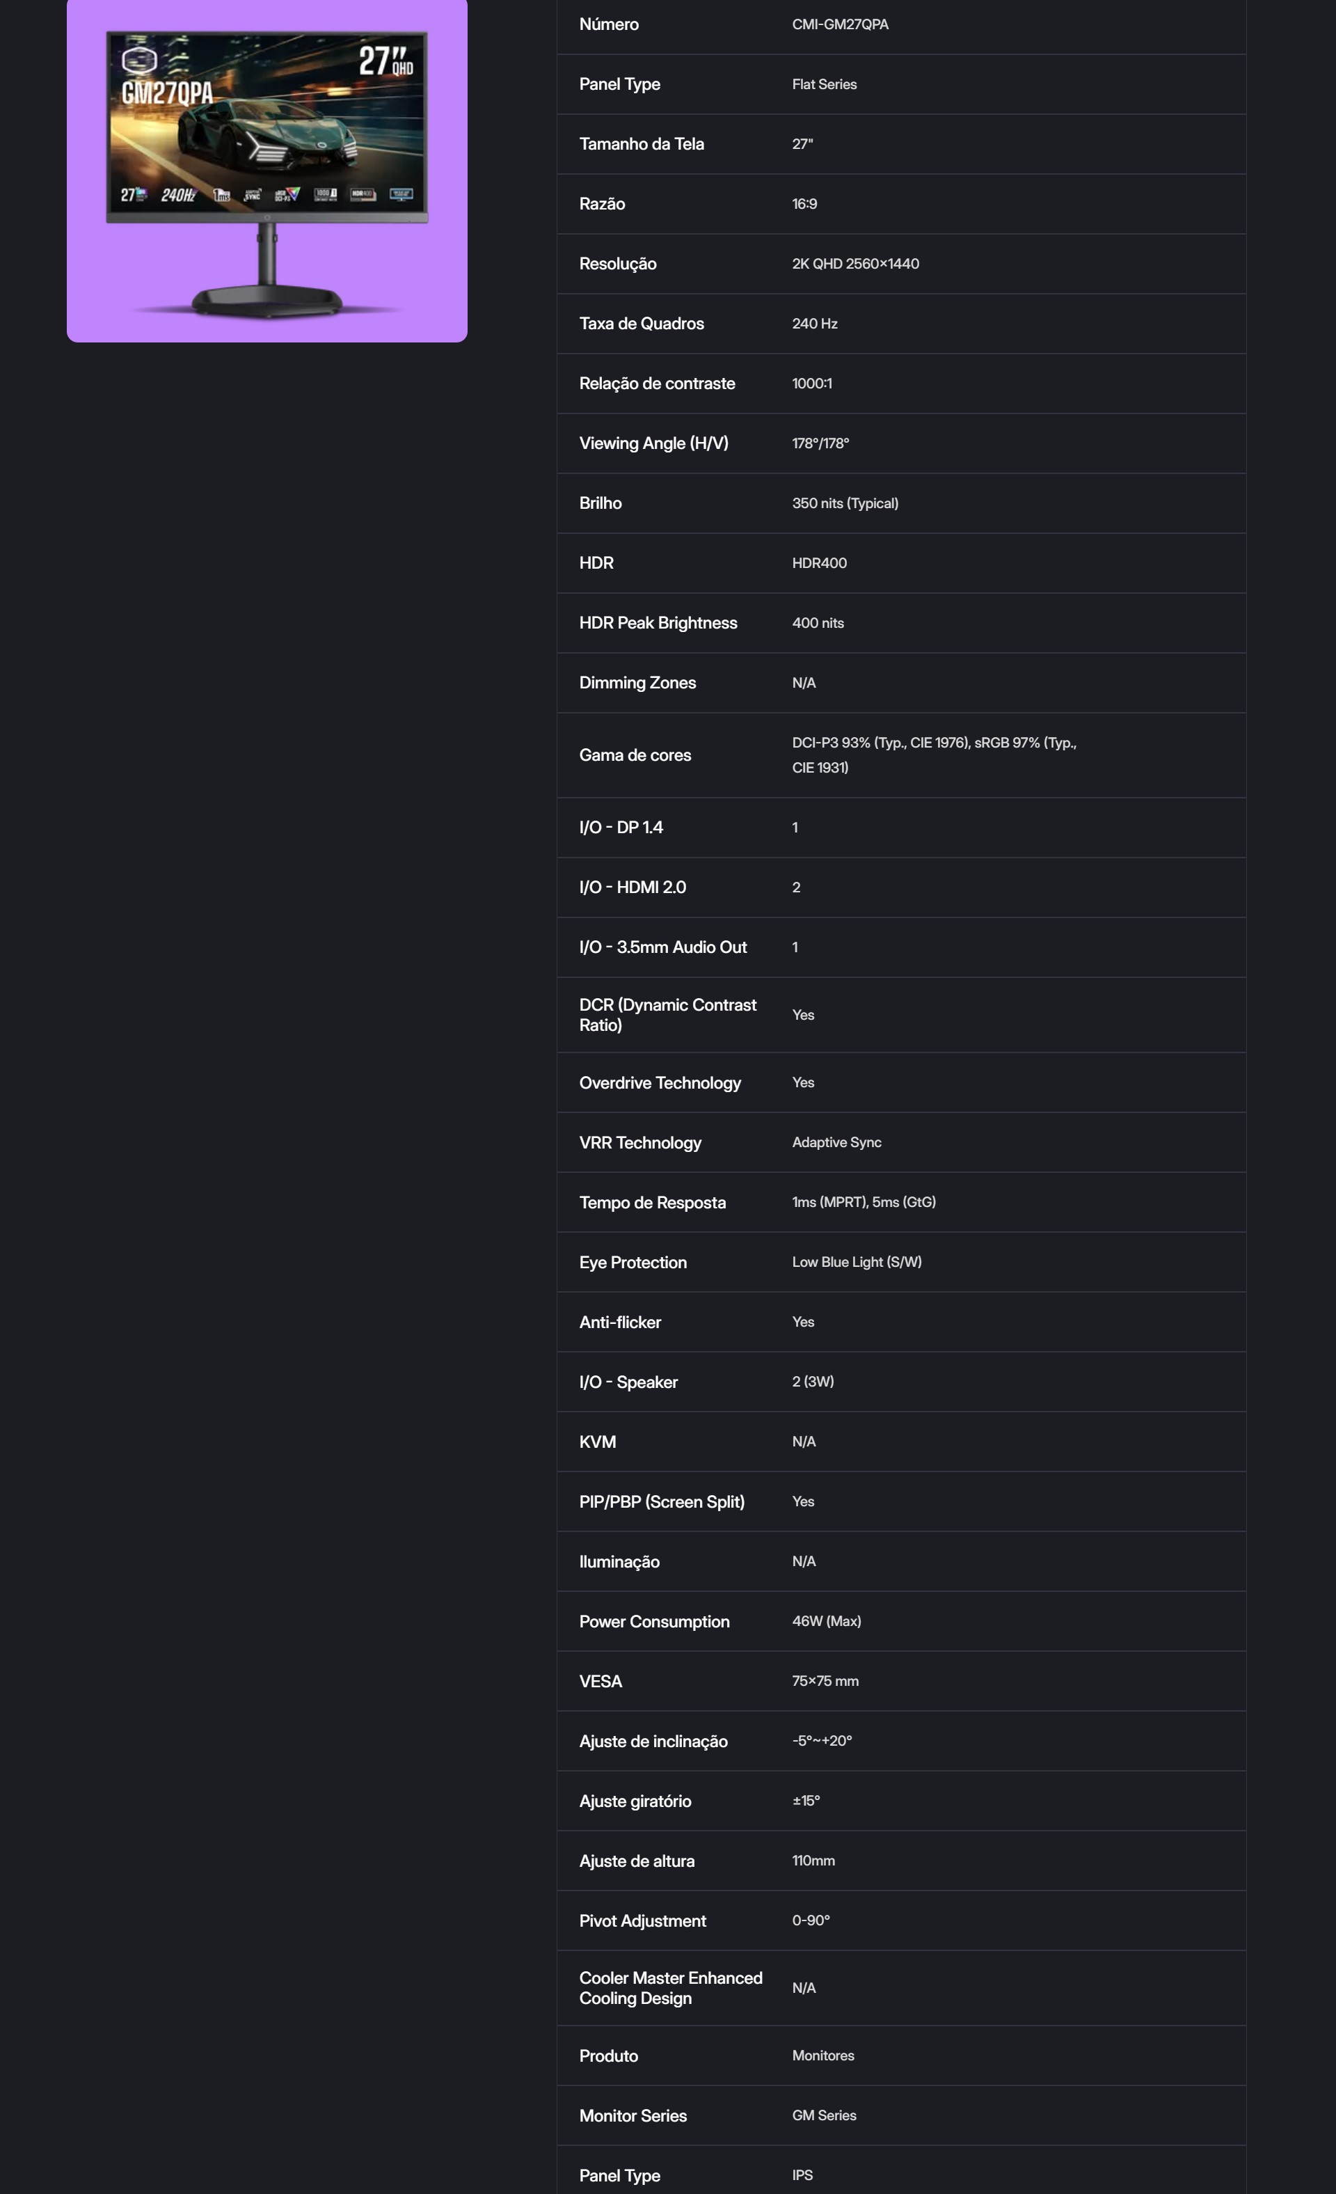The image size is (1336, 2194).
Task: Click the 1ms response badge in image
Action: tap(222, 195)
